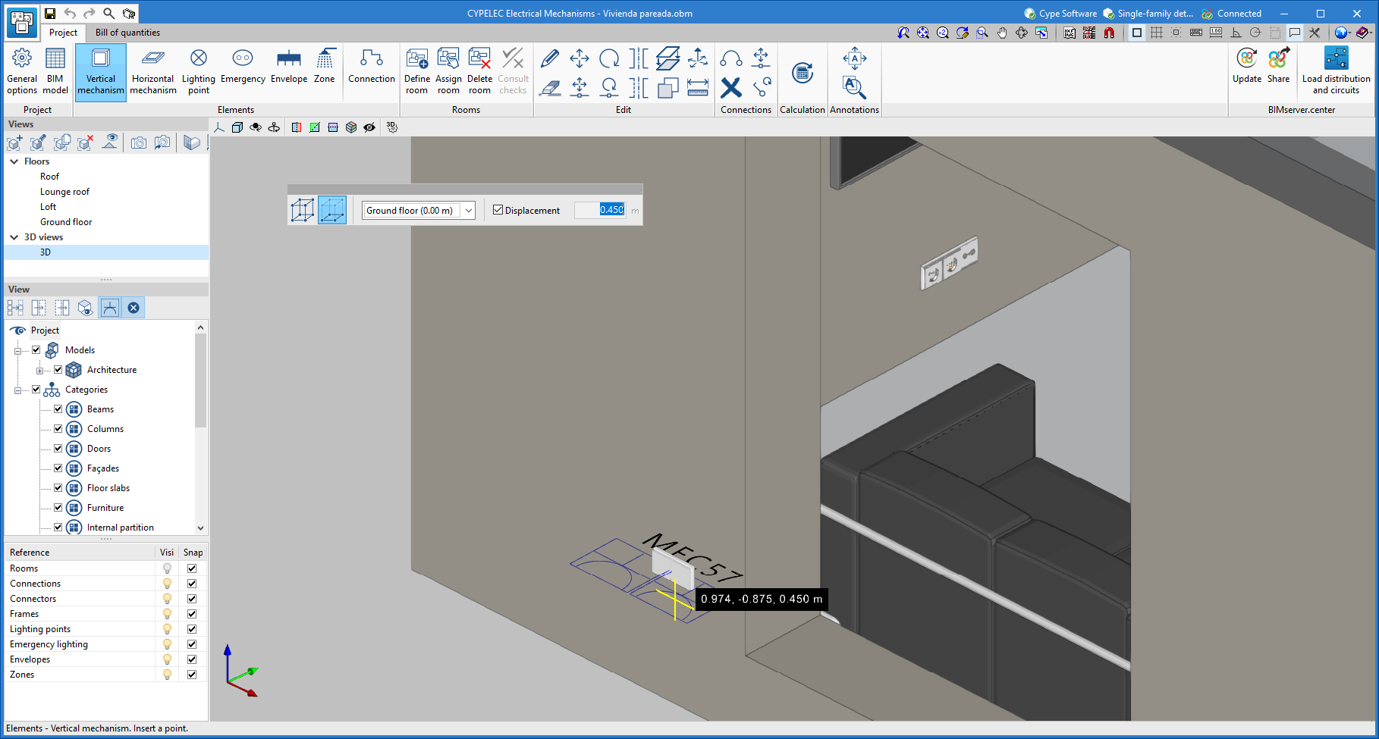Switch to Bill of quantities tab
Viewport: 1379px width, 739px height.
pyautogui.click(x=127, y=33)
